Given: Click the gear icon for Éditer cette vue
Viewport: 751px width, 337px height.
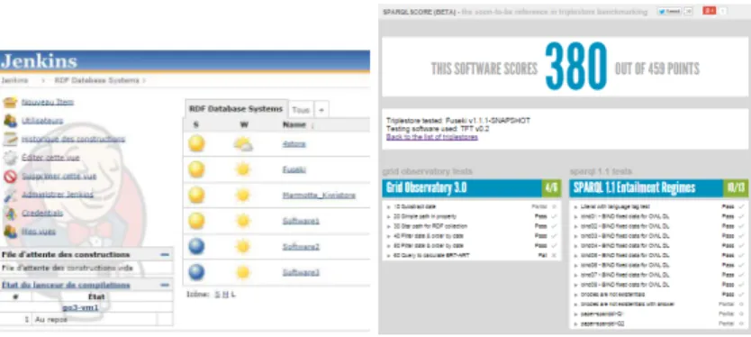Looking at the screenshot, I should coord(10,158).
